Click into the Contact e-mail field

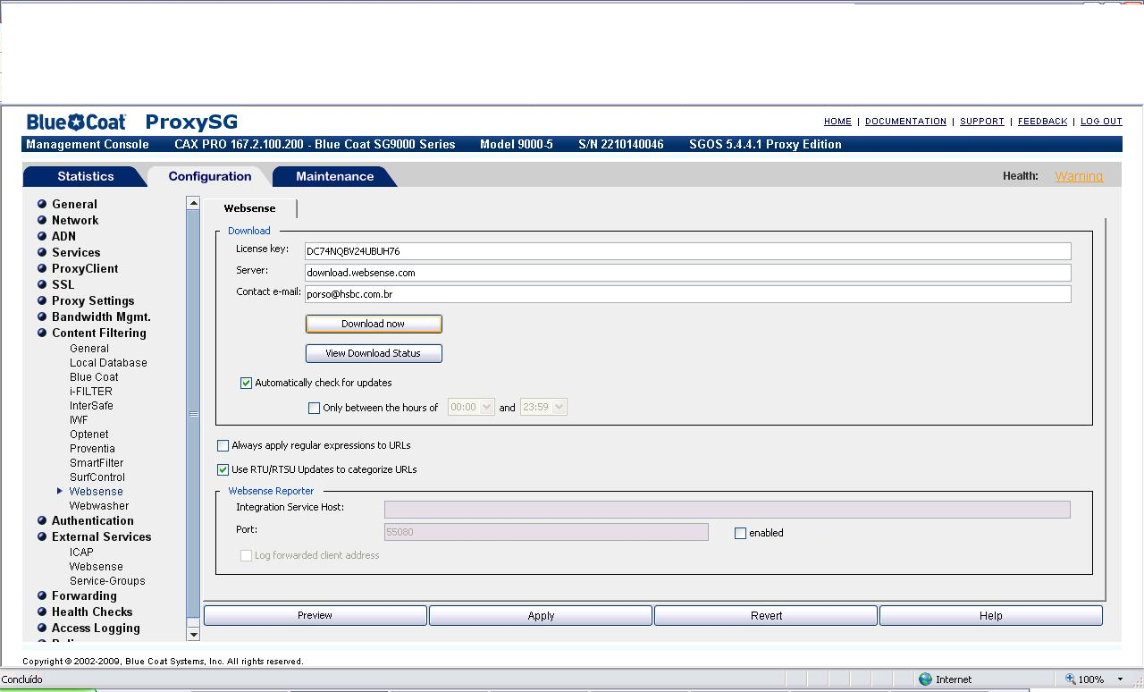(x=687, y=294)
